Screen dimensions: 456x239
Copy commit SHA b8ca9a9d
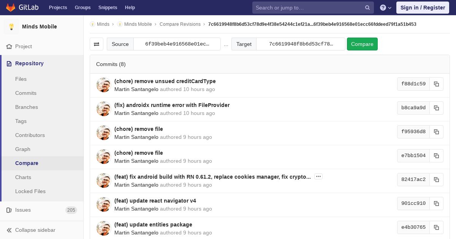436,108
